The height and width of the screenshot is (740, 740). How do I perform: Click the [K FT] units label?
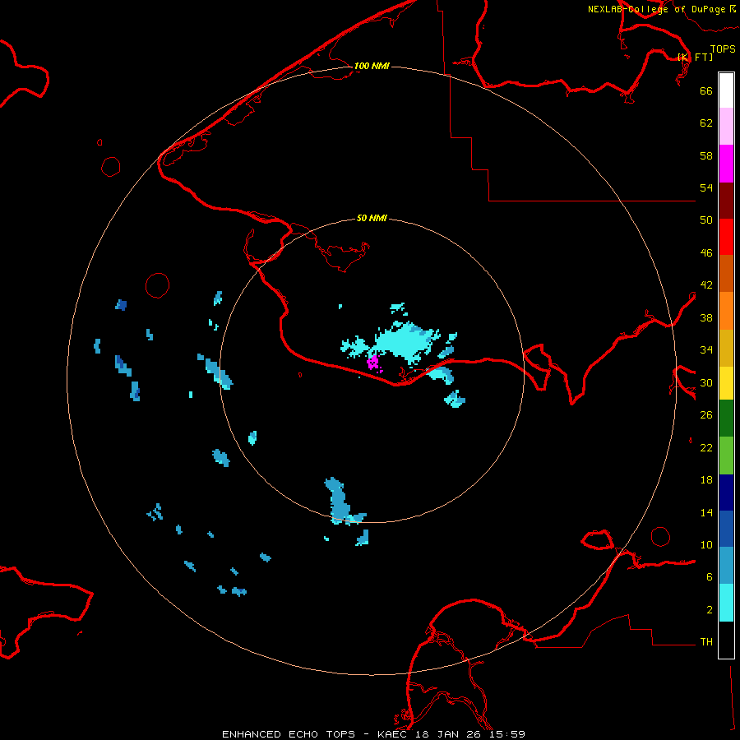click(x=695, y=57)
